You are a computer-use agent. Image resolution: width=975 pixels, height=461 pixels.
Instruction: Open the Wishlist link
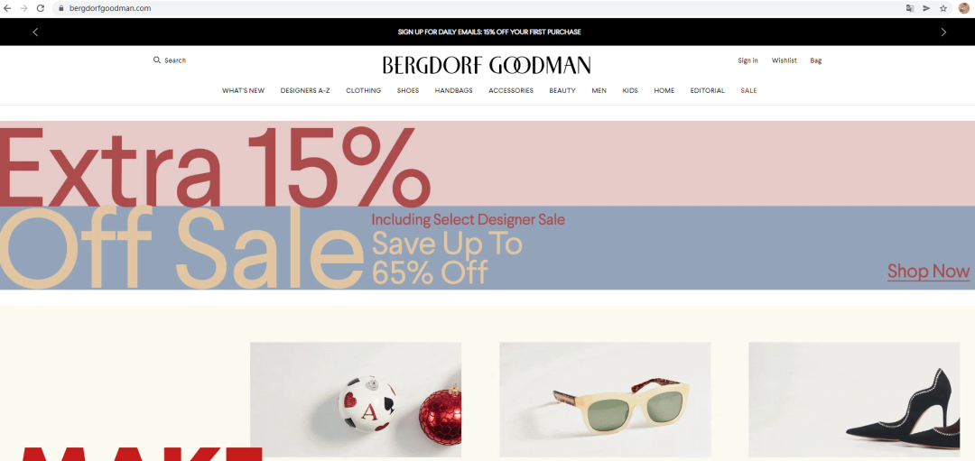tap(785, 60)
